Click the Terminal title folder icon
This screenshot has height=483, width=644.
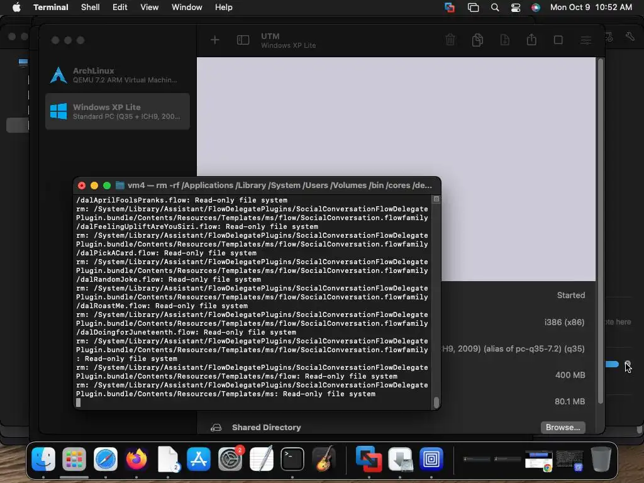coord(120,186)
